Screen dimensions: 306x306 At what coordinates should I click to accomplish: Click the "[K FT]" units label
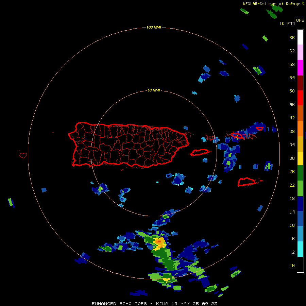[287, 23]
